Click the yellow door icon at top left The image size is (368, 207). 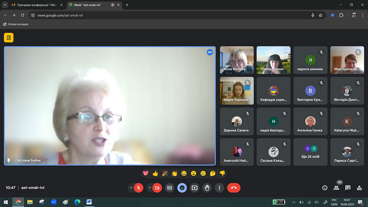click(9, 38)
